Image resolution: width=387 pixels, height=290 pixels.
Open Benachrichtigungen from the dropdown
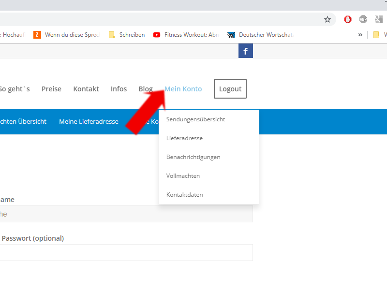pos(193,157)
